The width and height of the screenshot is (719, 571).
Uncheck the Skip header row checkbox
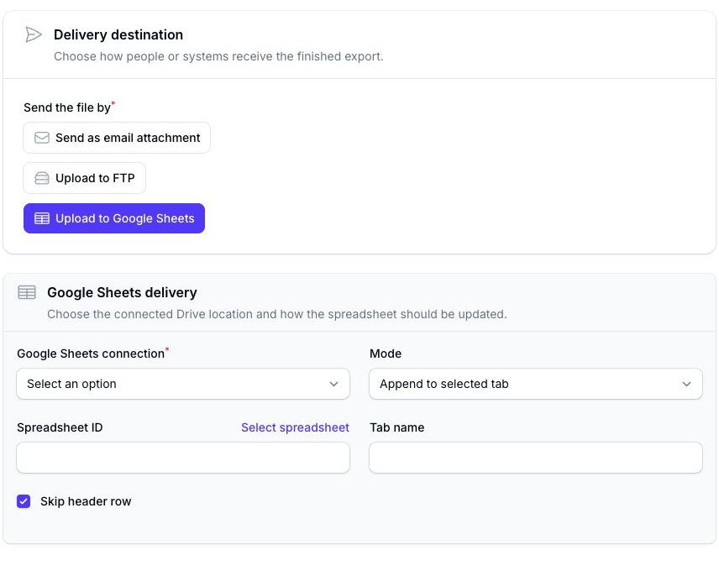pos(24,501)
